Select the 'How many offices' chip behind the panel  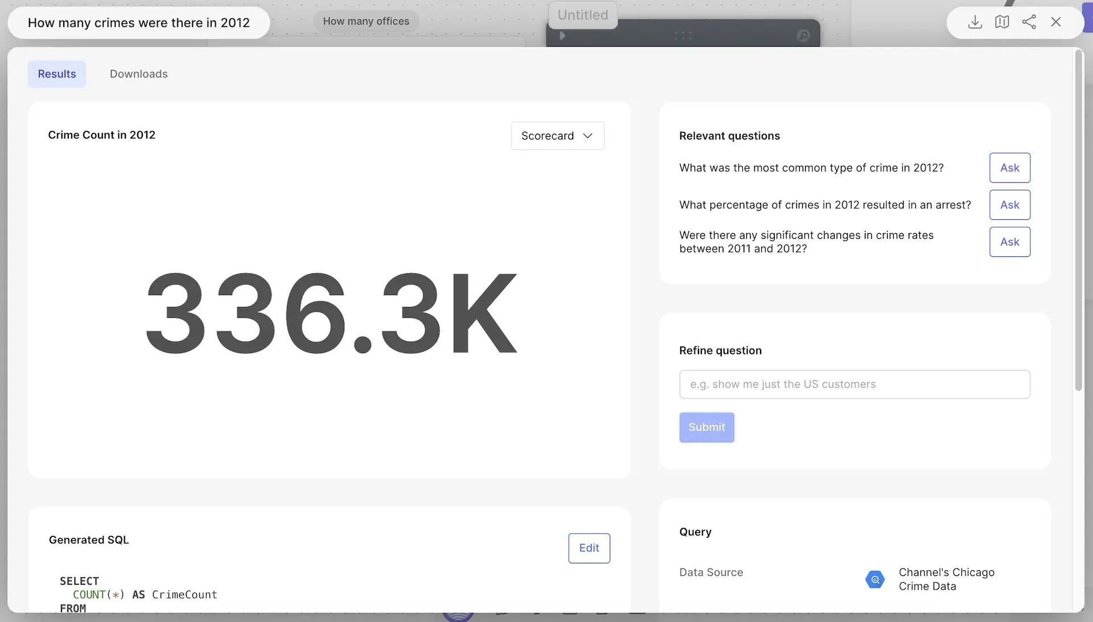click(x=366, y=22)
